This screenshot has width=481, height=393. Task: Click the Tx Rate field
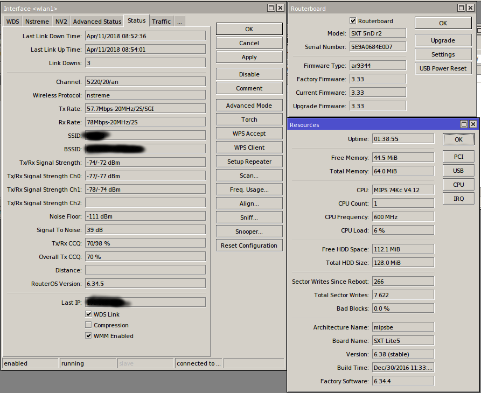(145, 109)
